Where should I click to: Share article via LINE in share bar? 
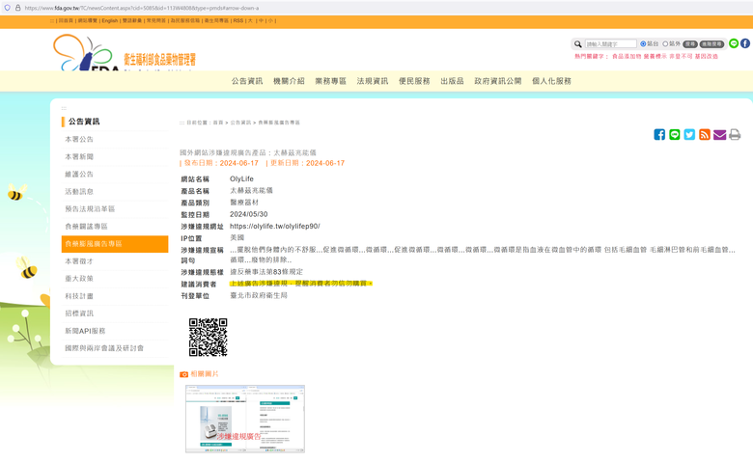(x=674, y=134)
